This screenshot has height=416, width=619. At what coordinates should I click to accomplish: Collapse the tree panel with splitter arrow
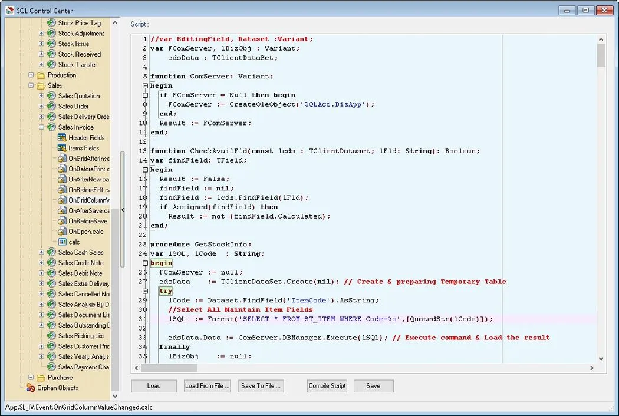(123, 210)
